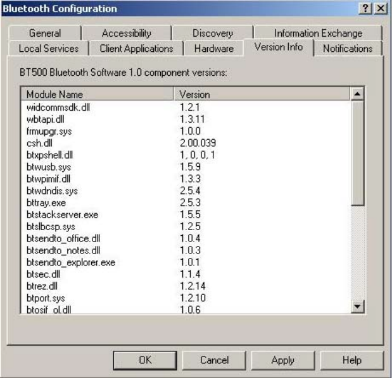392x378 pixels.
Task: Click the scrollbar track below the thumb
Action: coord(357,252)
